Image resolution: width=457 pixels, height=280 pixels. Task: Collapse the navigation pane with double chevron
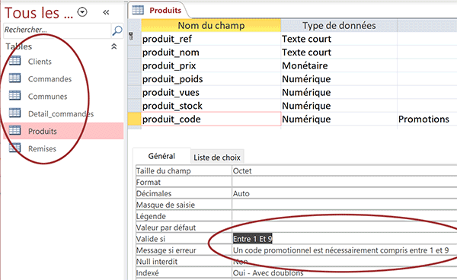pyautogui.click(x=106, y=12)
